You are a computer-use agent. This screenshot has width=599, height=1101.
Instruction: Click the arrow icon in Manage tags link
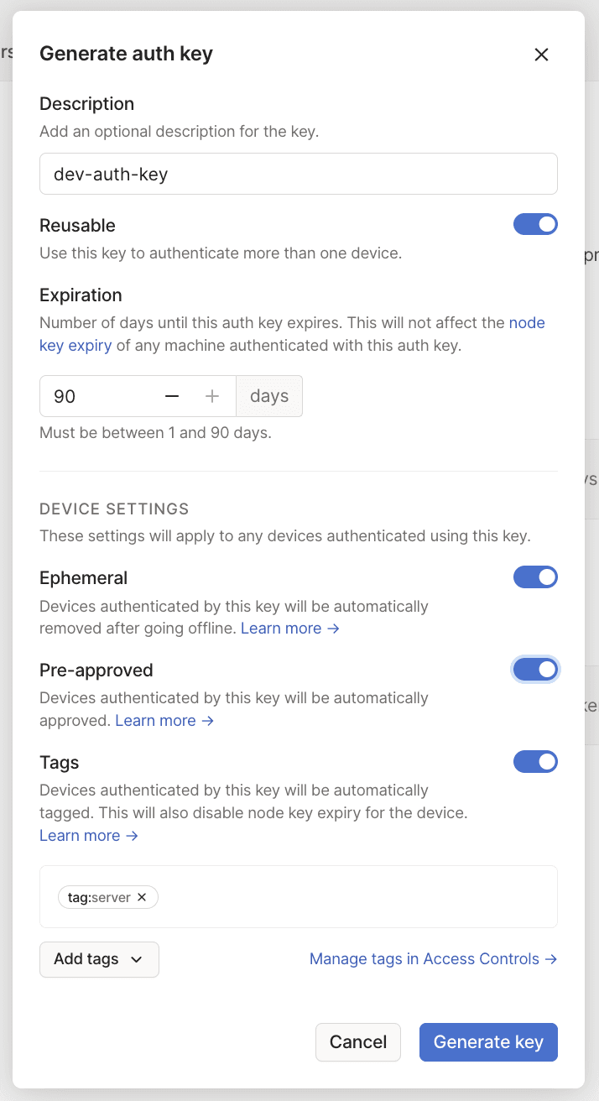coord(551,958)
